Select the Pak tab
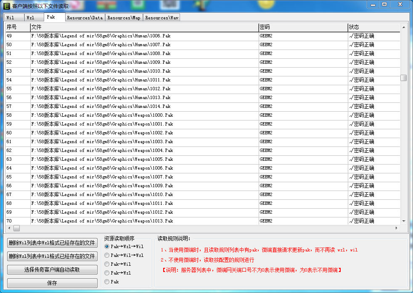Viewport: 413px width, 293px height. pyautogui.click(x=54, y=17)
